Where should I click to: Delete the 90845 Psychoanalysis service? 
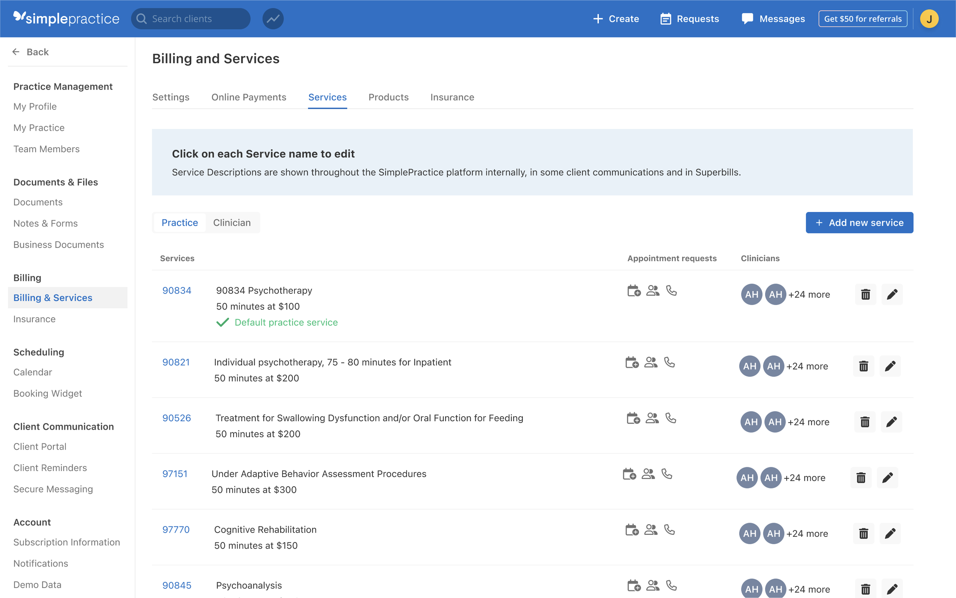click(x=865, y=589)
